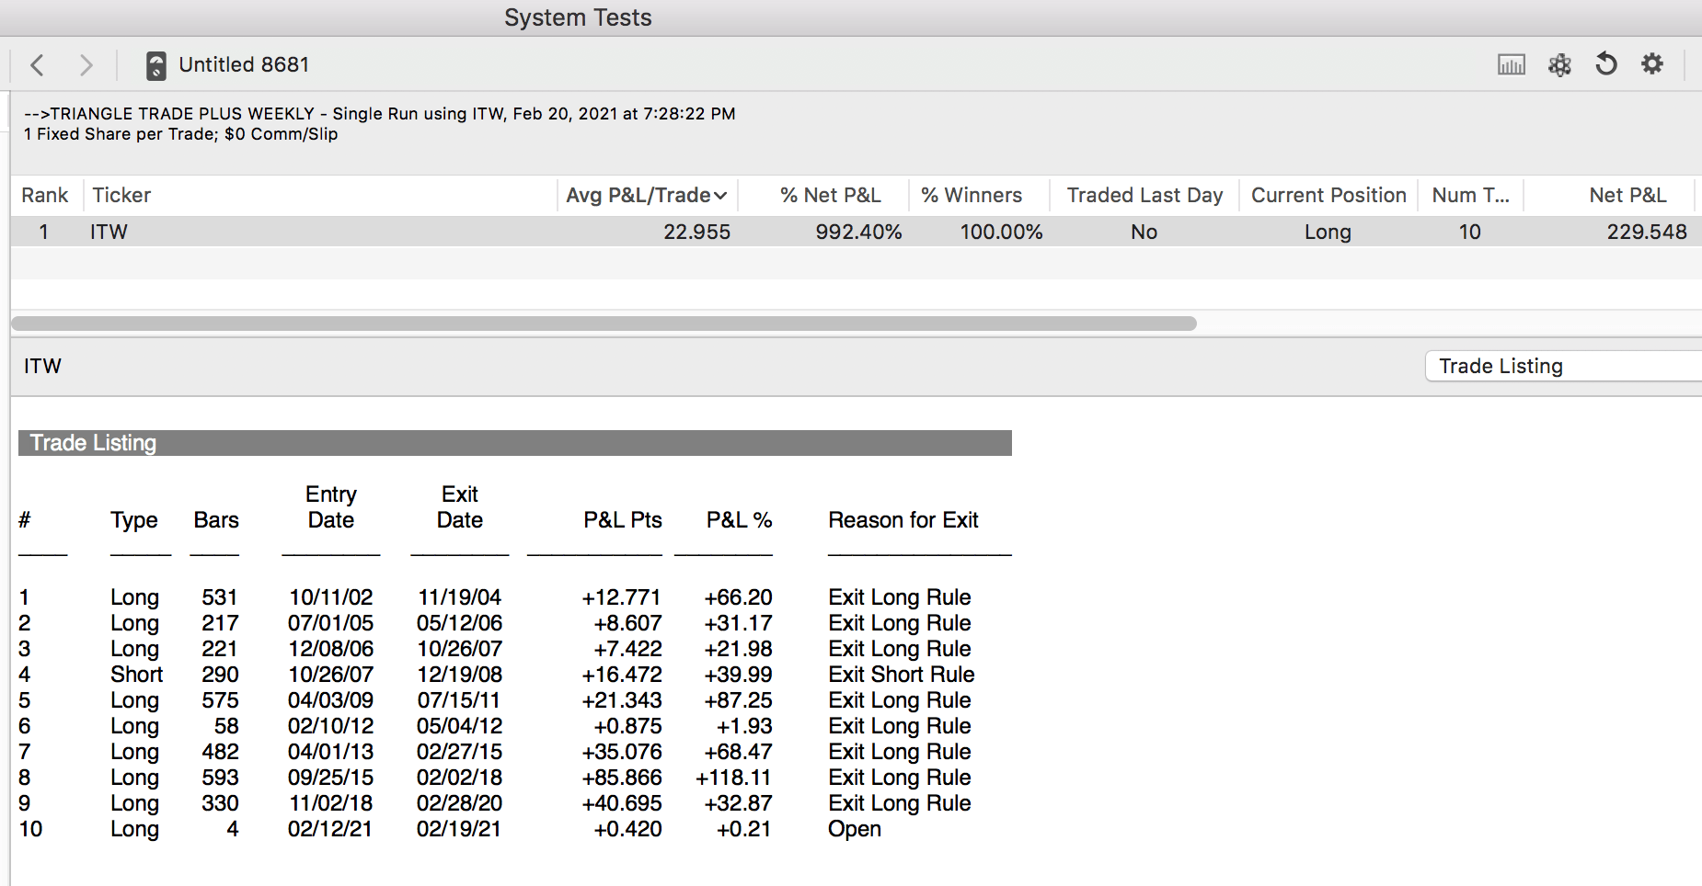Click the Current Position Long value

1328,233
